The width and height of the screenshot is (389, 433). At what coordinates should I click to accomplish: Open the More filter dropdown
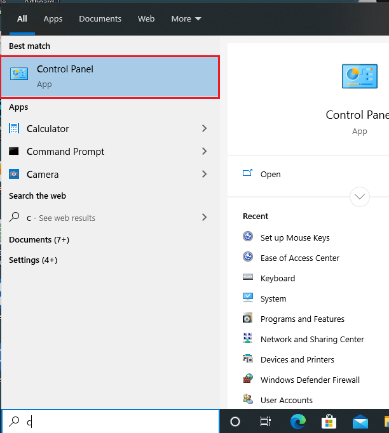186,19
